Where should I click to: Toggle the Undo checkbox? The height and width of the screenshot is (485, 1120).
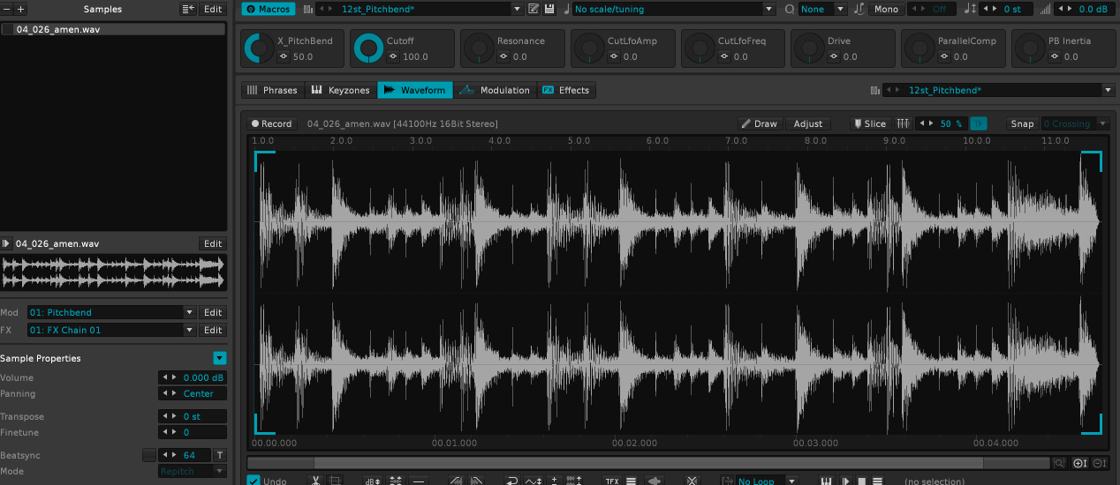pos(254,481)
